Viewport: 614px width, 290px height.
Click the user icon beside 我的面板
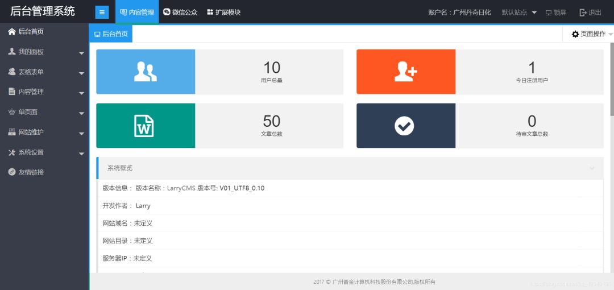12,51
